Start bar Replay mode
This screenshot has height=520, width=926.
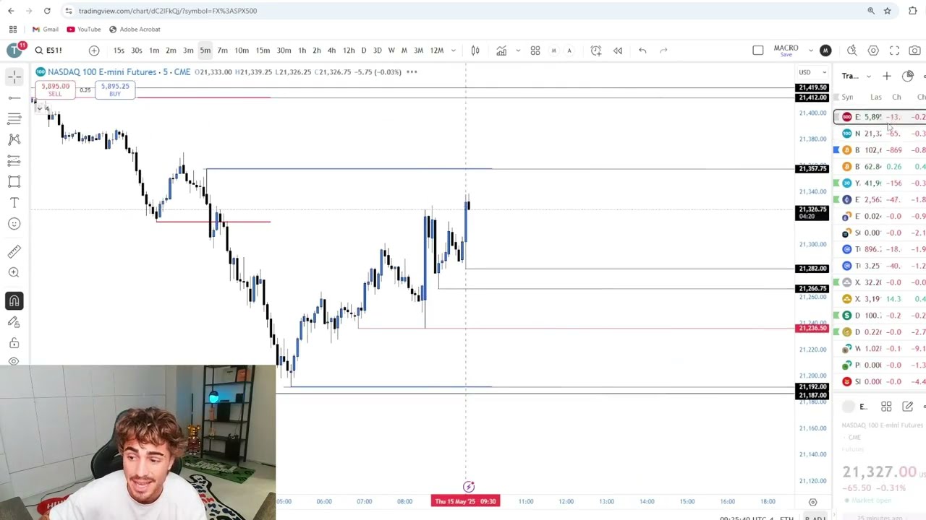point(618,51)
